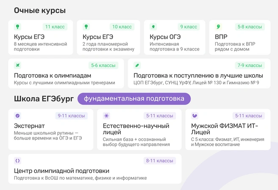Click the rocket icon for best schools admission
This screenshot has height=190, width=278.
click(137, 65)
